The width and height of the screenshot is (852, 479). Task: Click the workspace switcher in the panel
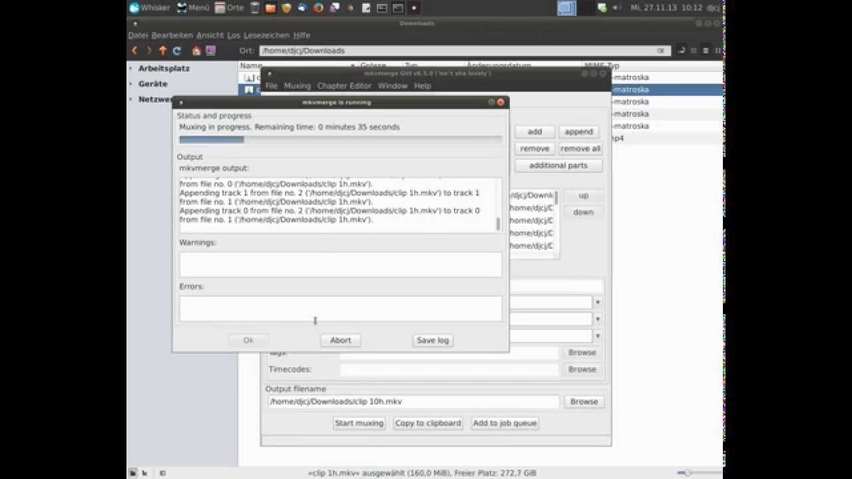[566, 8]
